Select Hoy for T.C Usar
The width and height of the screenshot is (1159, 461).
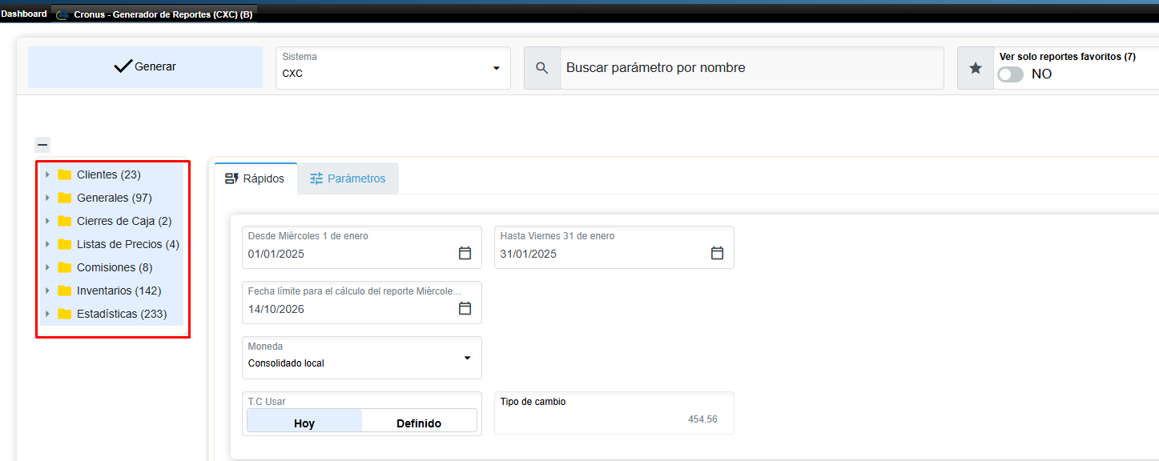(304, 421)
